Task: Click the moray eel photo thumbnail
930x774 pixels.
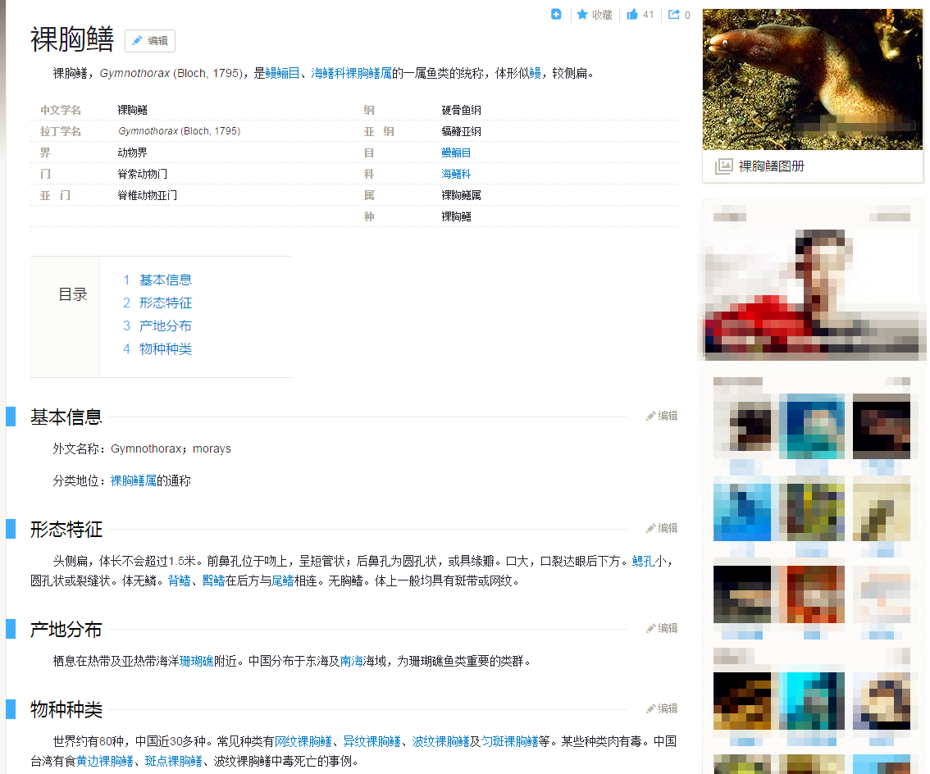Action: (813, 80)
